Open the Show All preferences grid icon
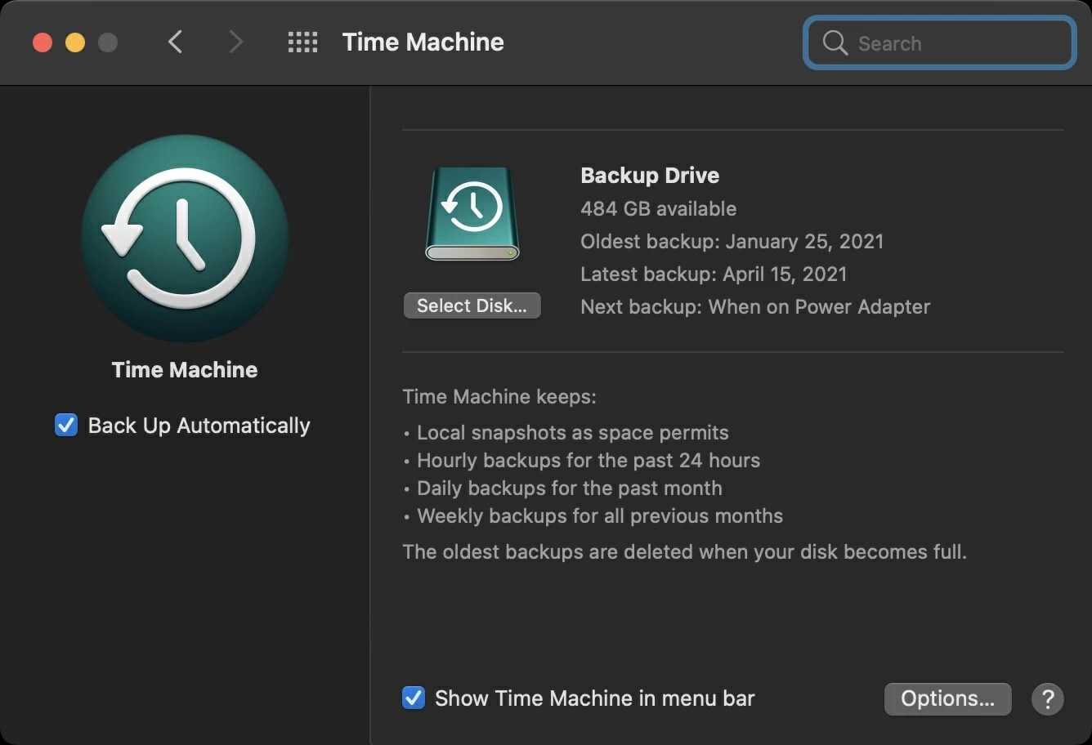 pos(302,42)
